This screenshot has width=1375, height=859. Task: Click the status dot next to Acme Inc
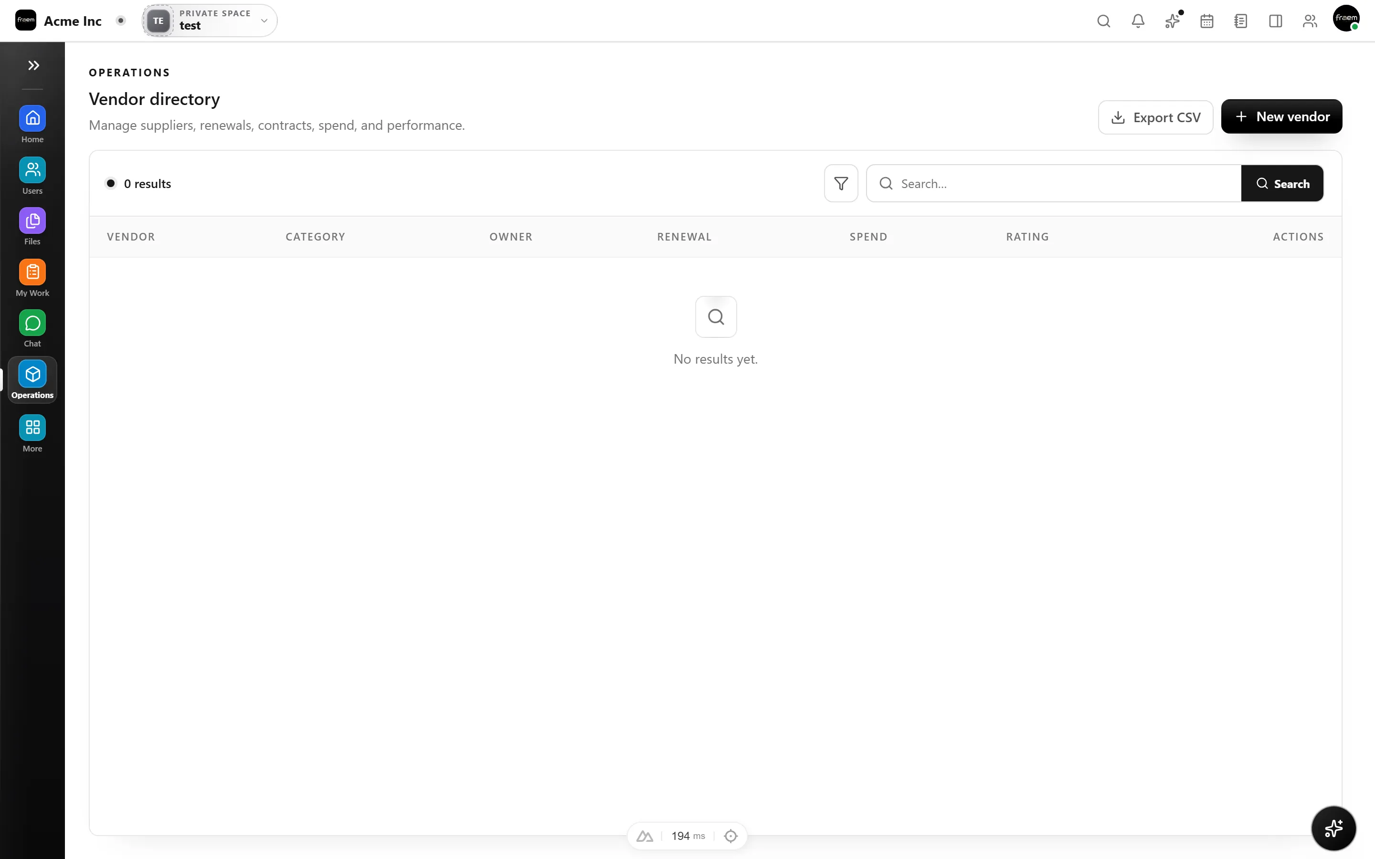tap(120, 21)
